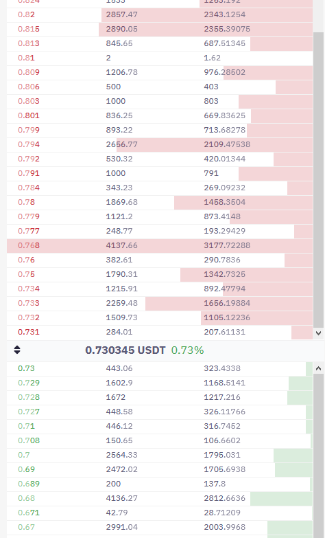Click the sell list scroll-down arrow
This screenshot has height=538, width=325.
[319, 333]
